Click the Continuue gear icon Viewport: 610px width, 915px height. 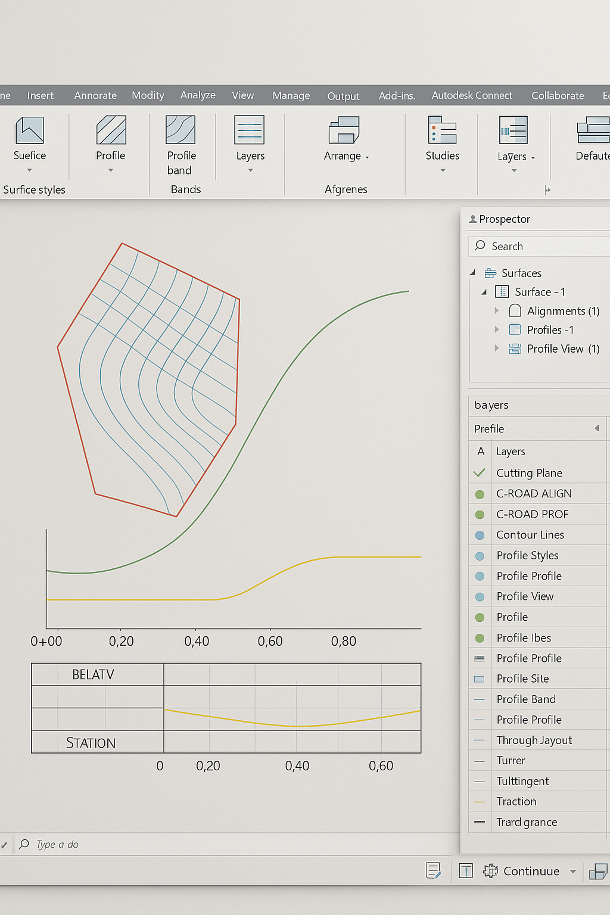click(490, 871)
